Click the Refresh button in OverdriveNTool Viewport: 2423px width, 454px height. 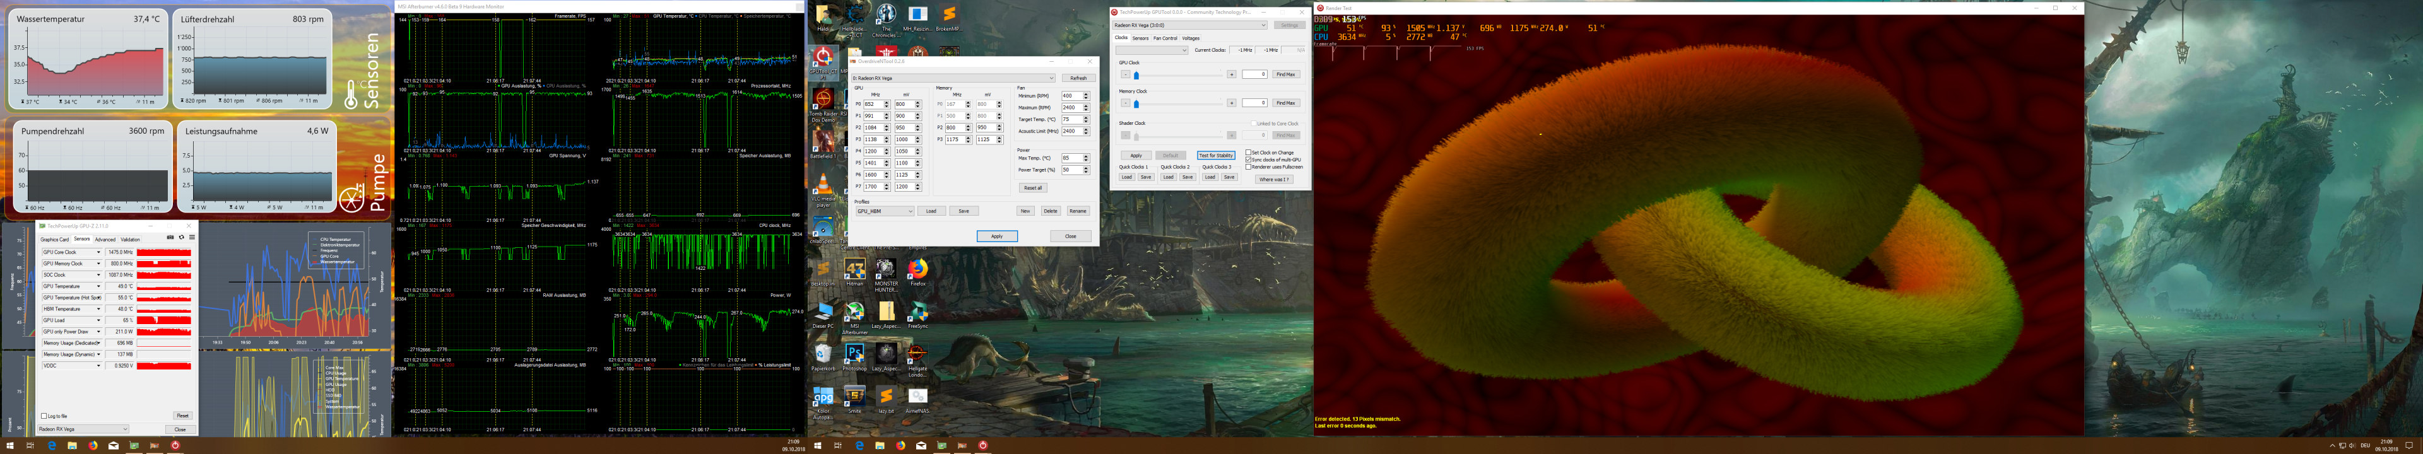tap(1078, 78)
